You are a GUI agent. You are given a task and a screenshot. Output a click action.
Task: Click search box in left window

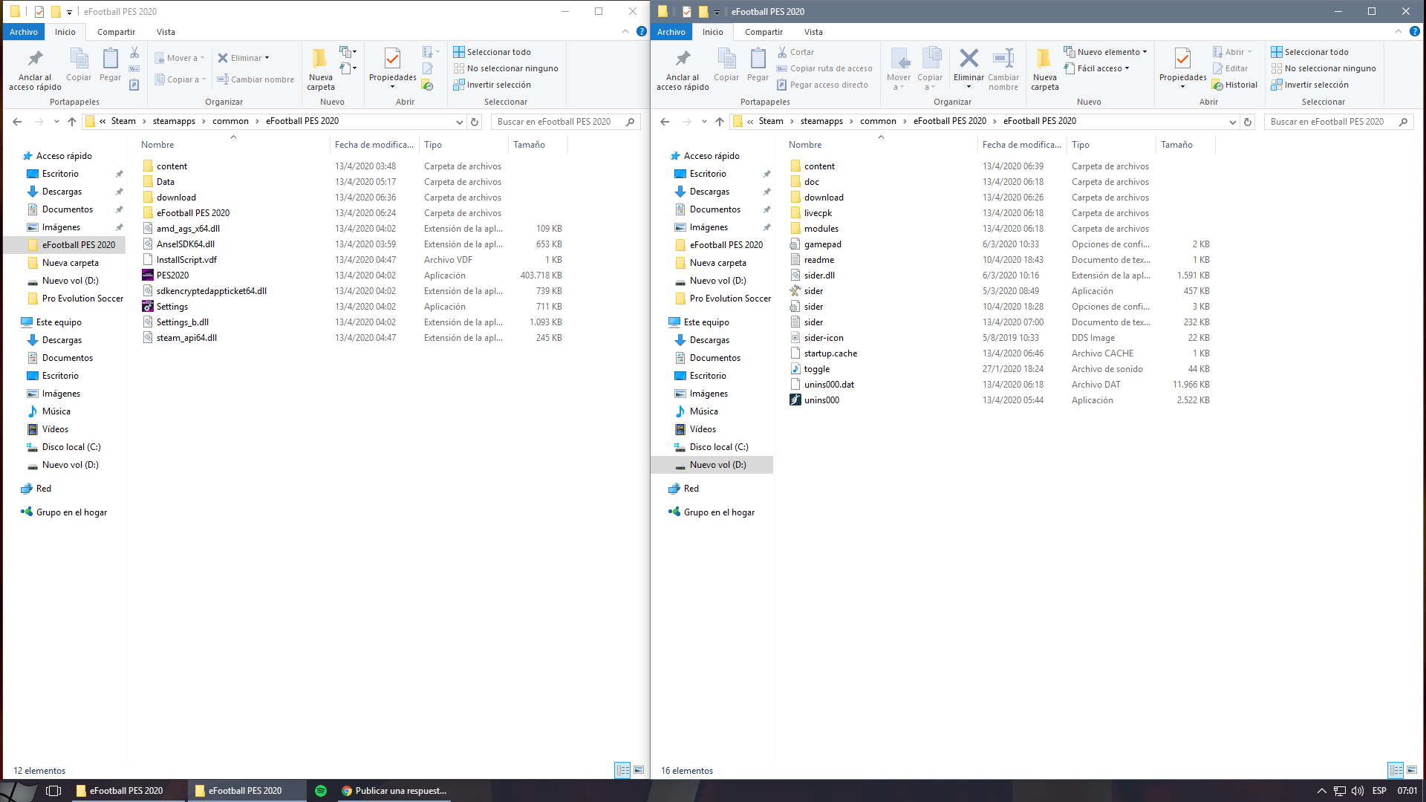[565, 122]
